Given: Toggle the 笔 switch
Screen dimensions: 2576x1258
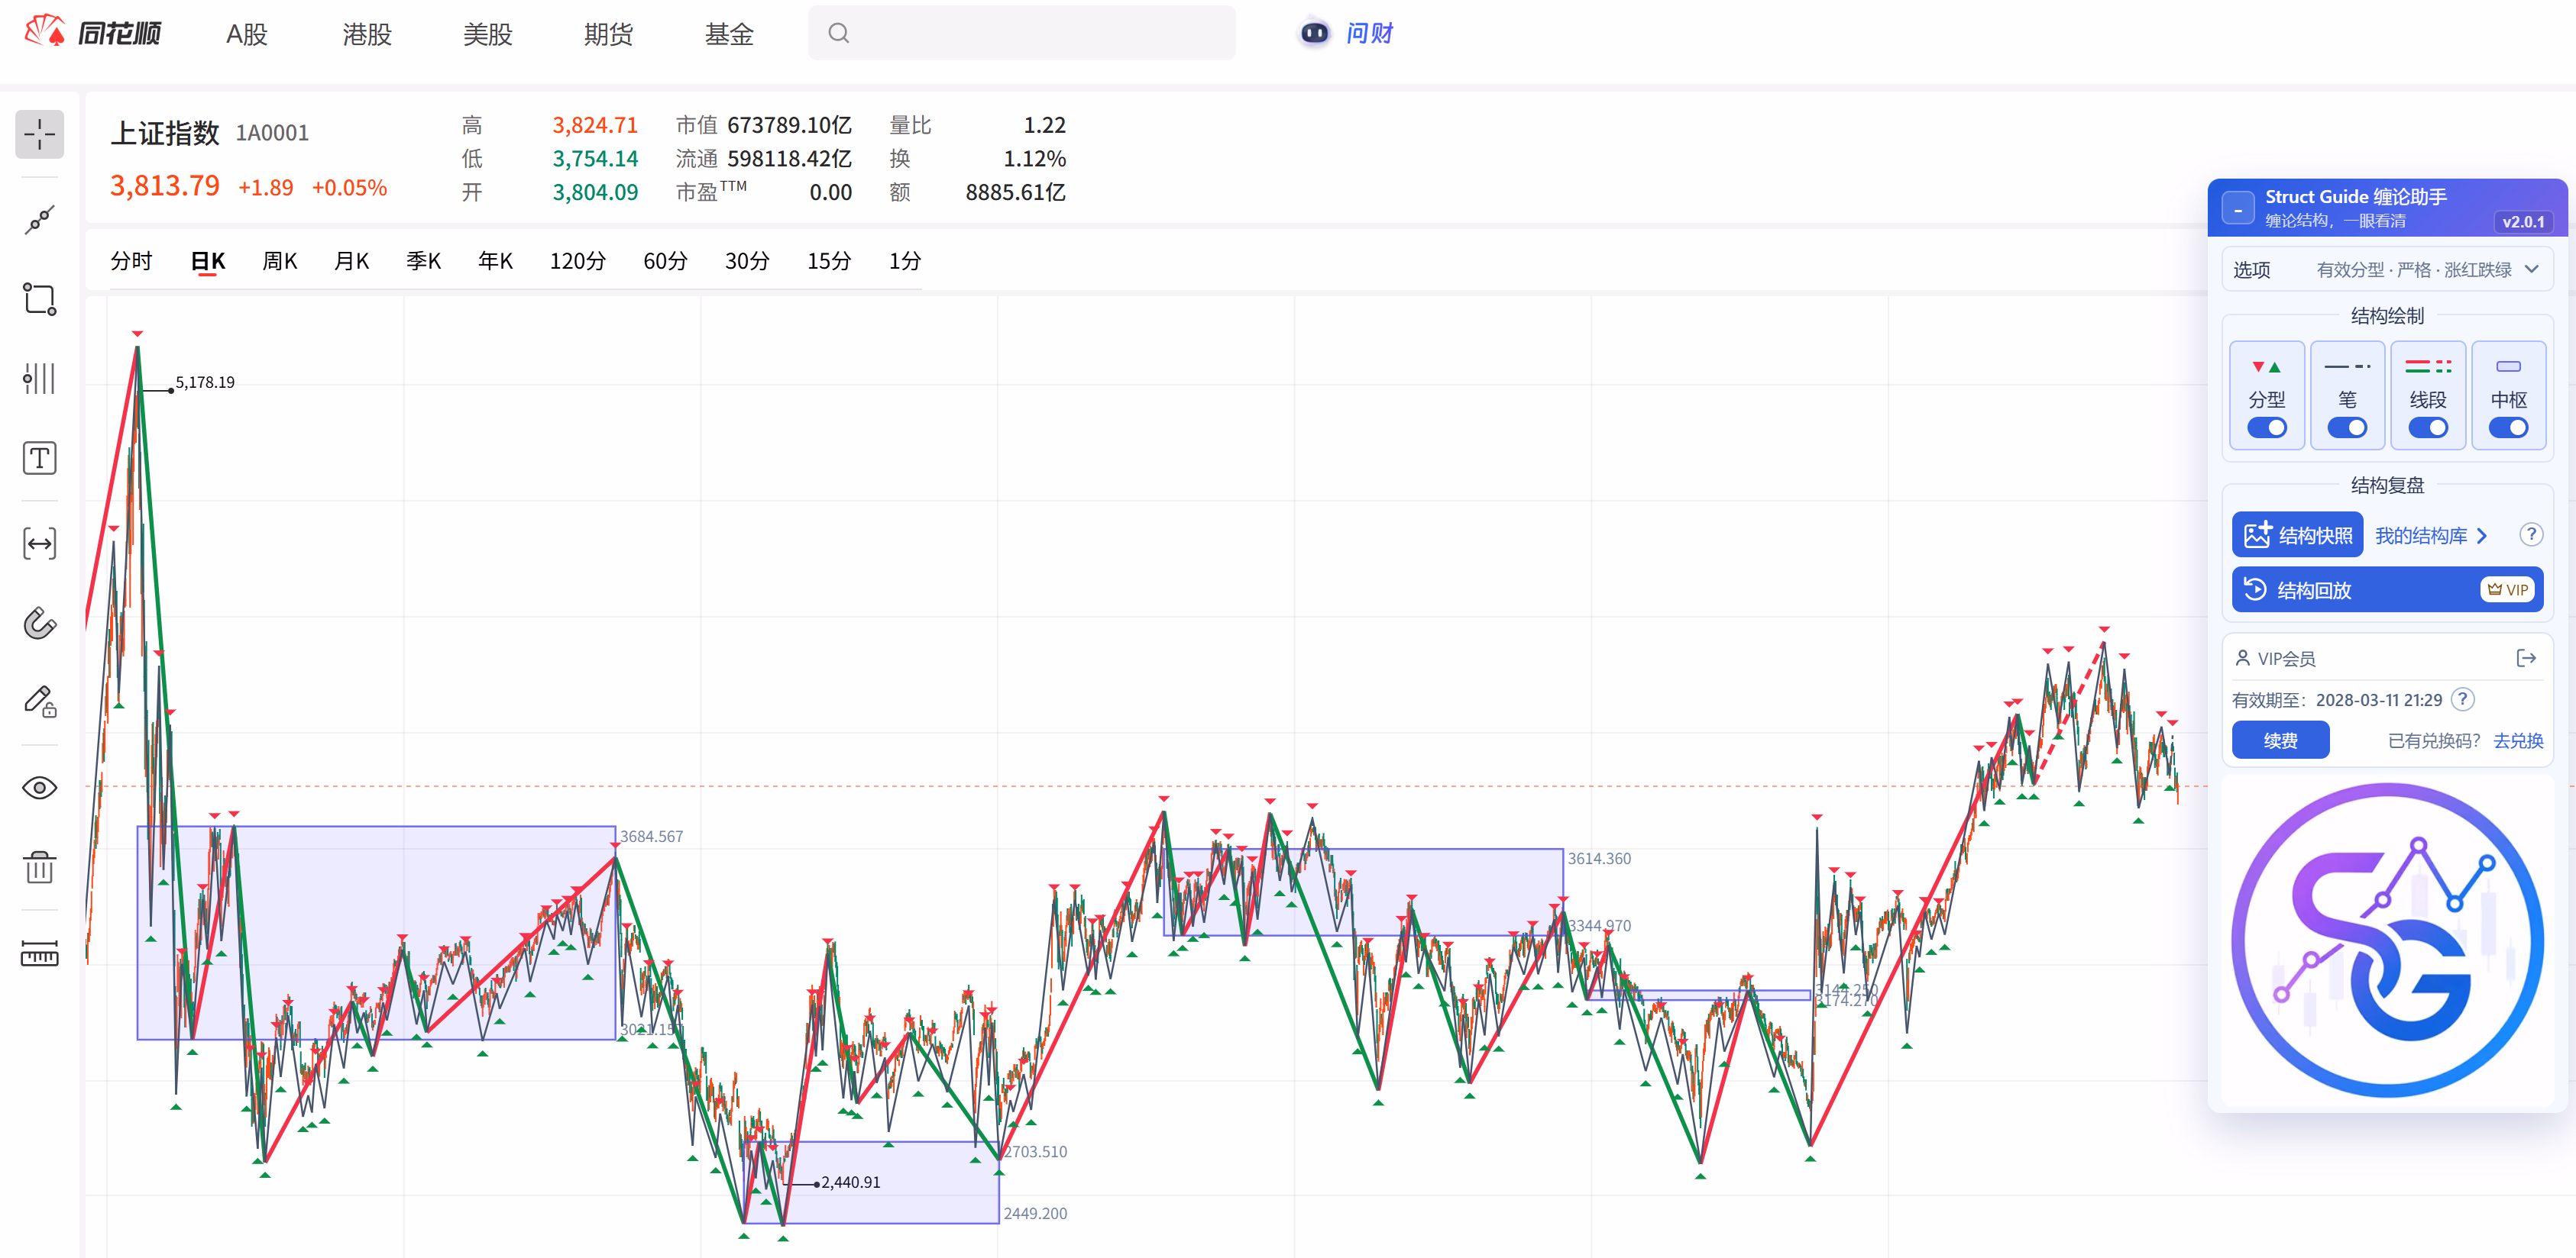Looking at the screenshot, I should pyautogui.click(x=2347, y=427).
